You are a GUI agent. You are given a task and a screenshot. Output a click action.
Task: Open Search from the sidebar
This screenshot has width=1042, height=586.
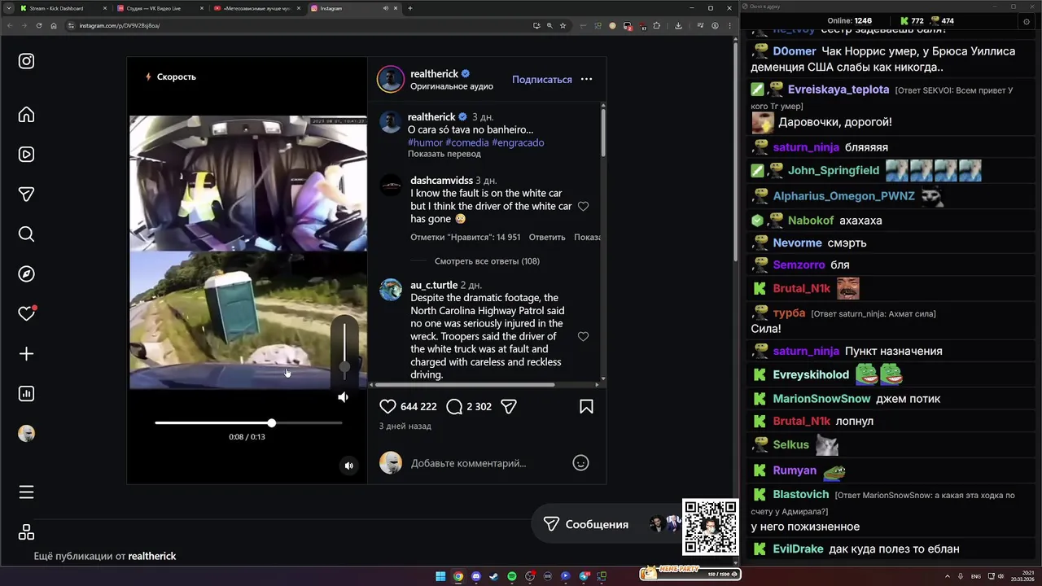click(26, 234)
